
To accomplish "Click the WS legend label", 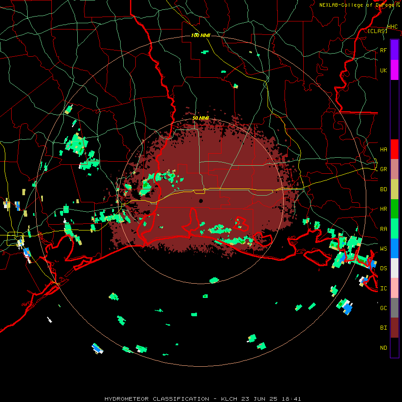I will pyautogui.click(x=384, y=248).
